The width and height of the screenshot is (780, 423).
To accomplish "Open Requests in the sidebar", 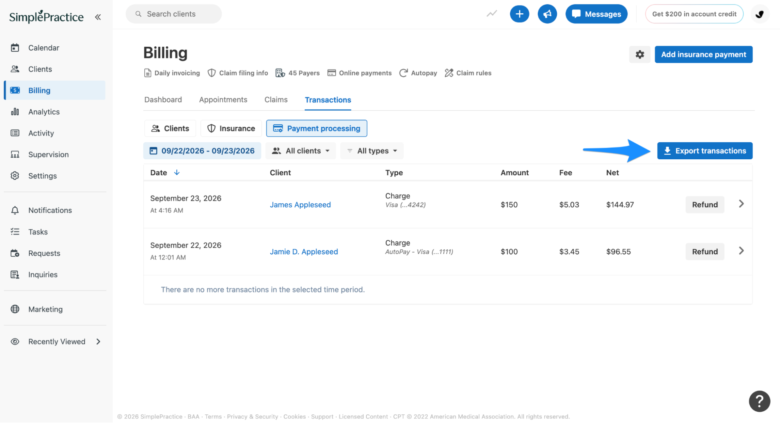I will [x=55, y=253].
